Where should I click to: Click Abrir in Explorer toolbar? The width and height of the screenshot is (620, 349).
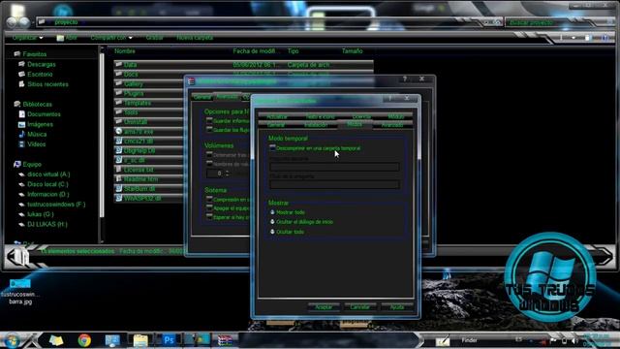[67, 38]
